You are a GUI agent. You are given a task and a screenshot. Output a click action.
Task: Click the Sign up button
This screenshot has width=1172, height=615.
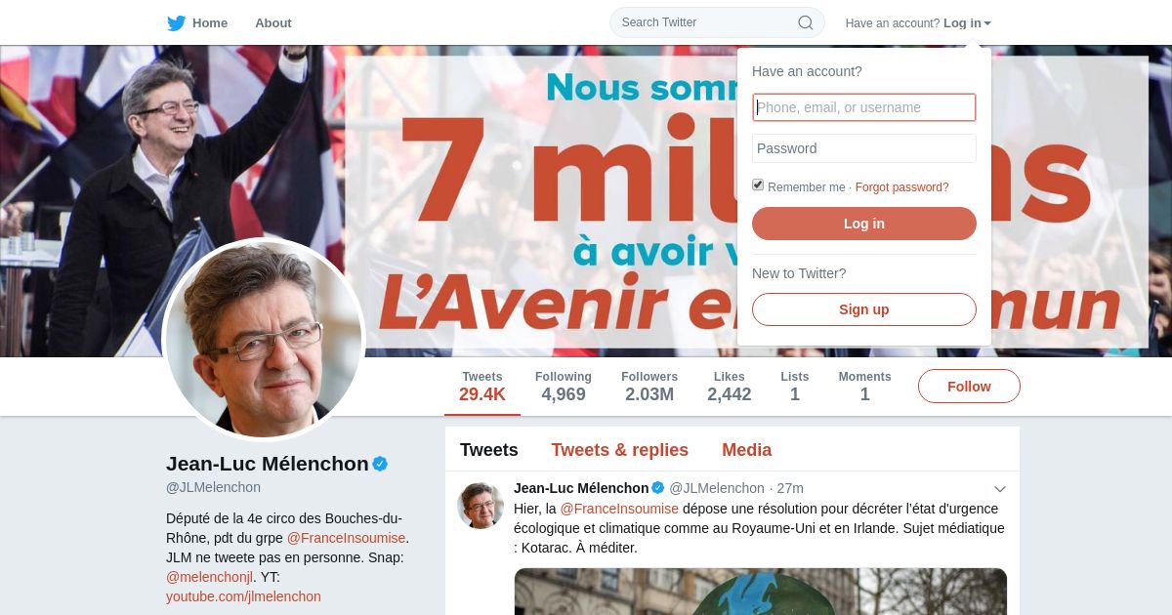point(864,309)
